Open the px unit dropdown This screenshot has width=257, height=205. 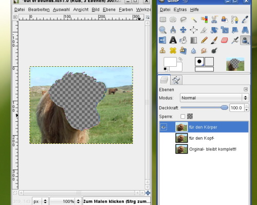40,201
